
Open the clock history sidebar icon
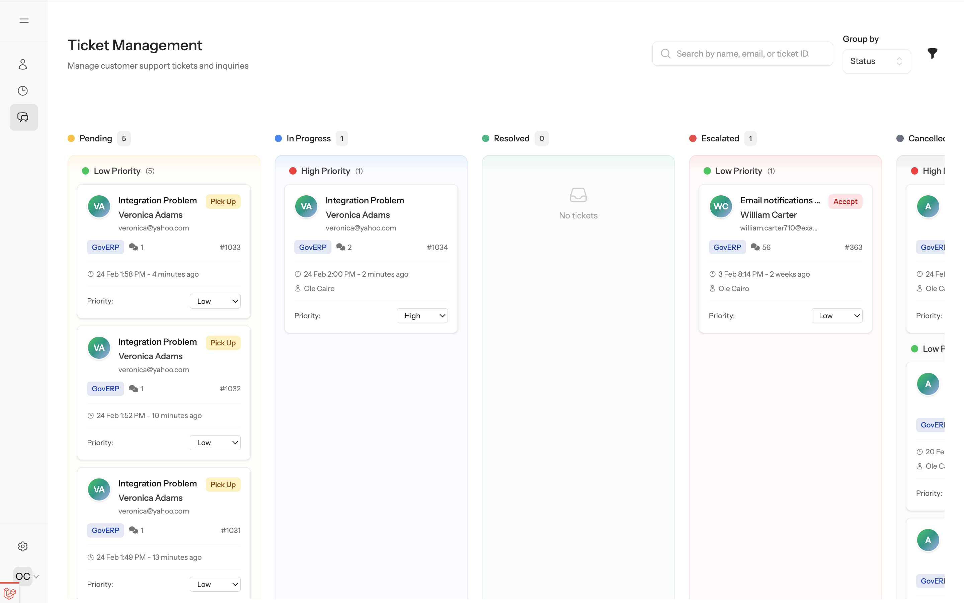tap(23, 91)
